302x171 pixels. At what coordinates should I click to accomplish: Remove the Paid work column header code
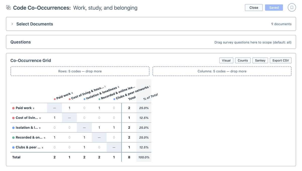[72, 93]
